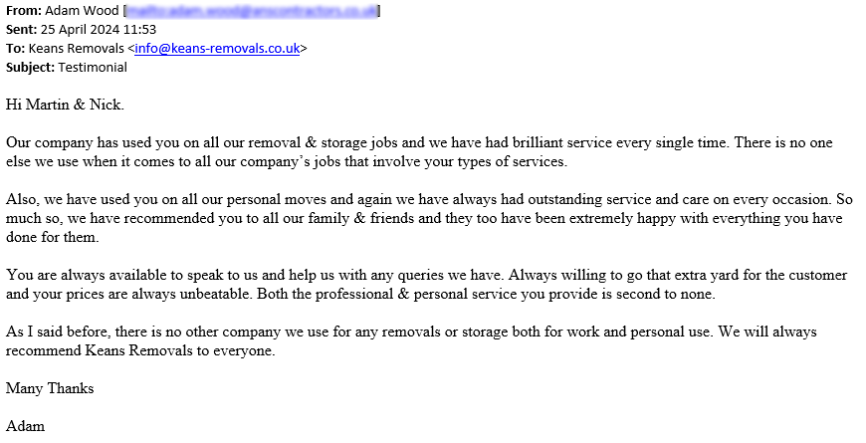The width and height of the screenshot is (866, 443).
Task: Click the signature name 'Adam'
Action: (x=26, y=426)
